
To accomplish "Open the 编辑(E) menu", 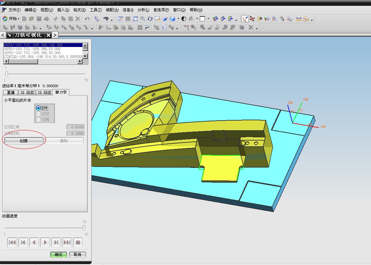I will click(x=31, y=10).
